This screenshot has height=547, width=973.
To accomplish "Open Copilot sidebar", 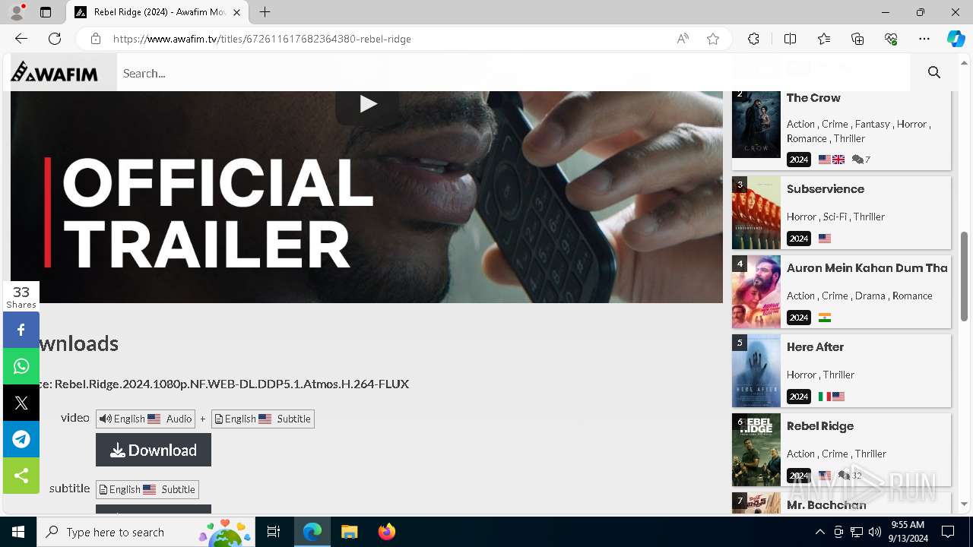I will click(956, 39).
